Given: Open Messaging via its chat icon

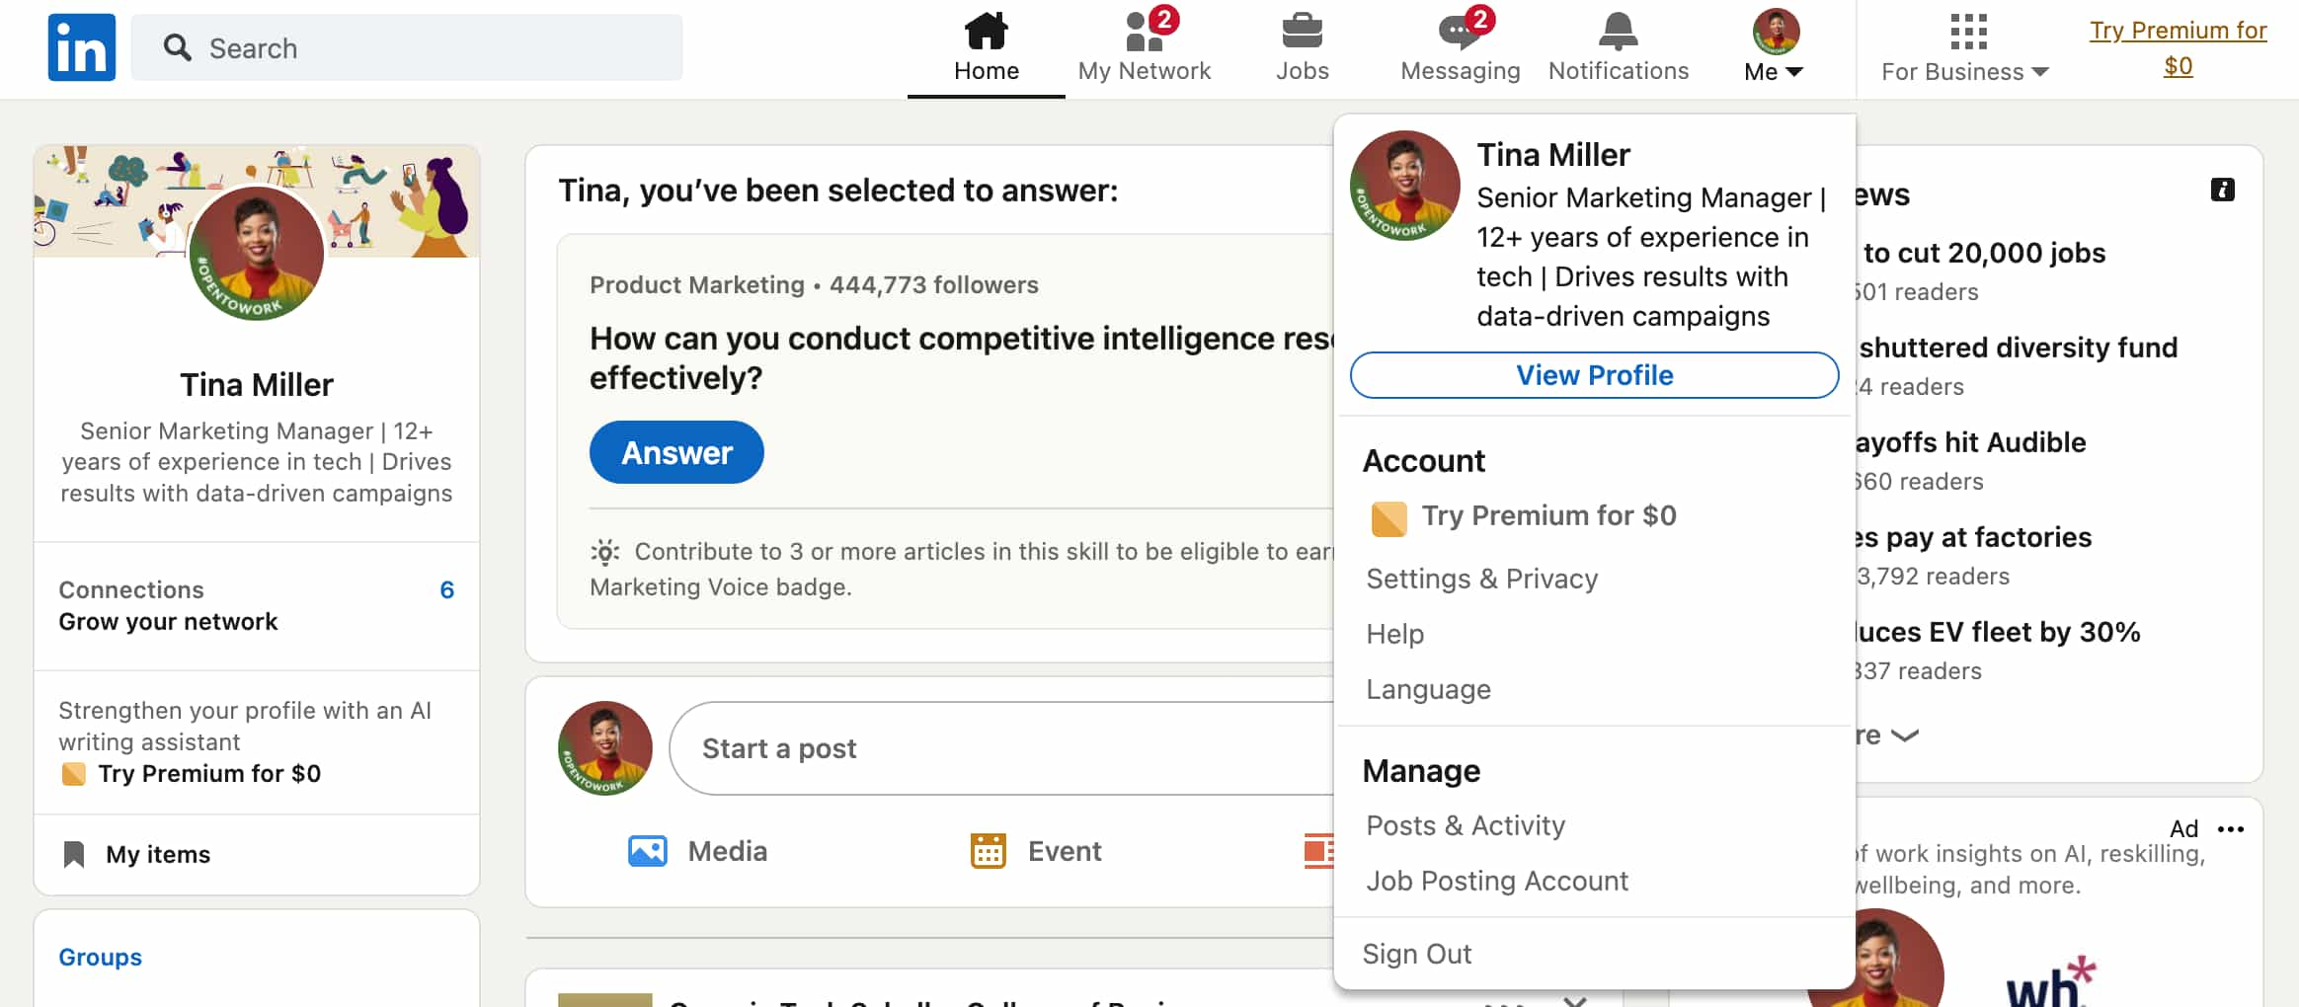Looking at the screenshot, I should pyautogui.click(x=1459, y=33).
